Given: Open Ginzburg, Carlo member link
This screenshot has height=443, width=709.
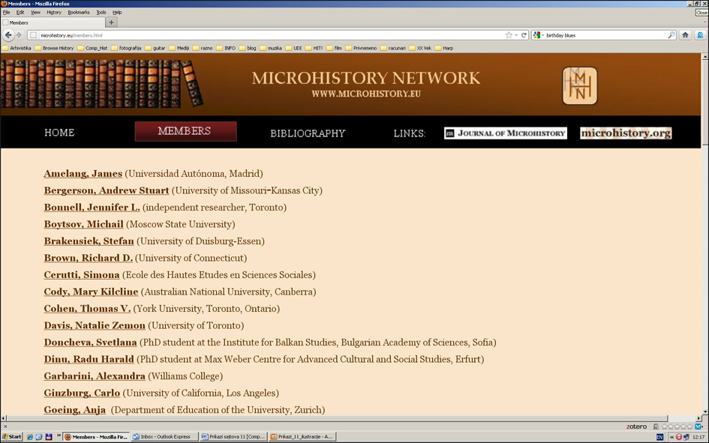Looking at the screenshot, I should [x=82, y=393].
